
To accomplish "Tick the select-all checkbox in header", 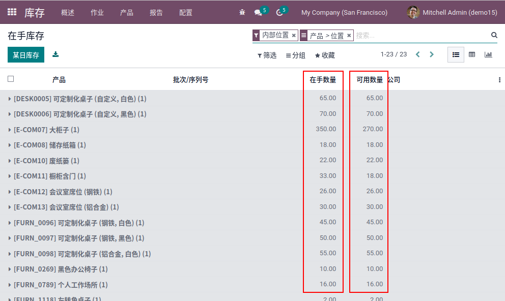I will (11, 79).
